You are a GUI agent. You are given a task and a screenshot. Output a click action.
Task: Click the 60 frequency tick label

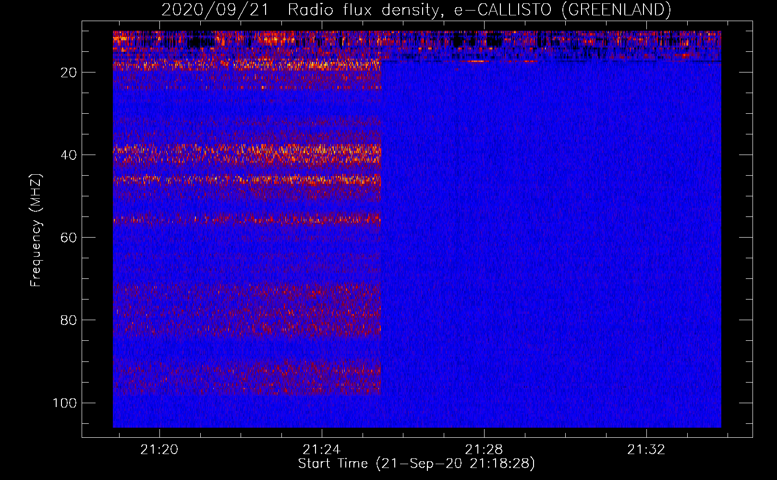(x=69, y=238)
